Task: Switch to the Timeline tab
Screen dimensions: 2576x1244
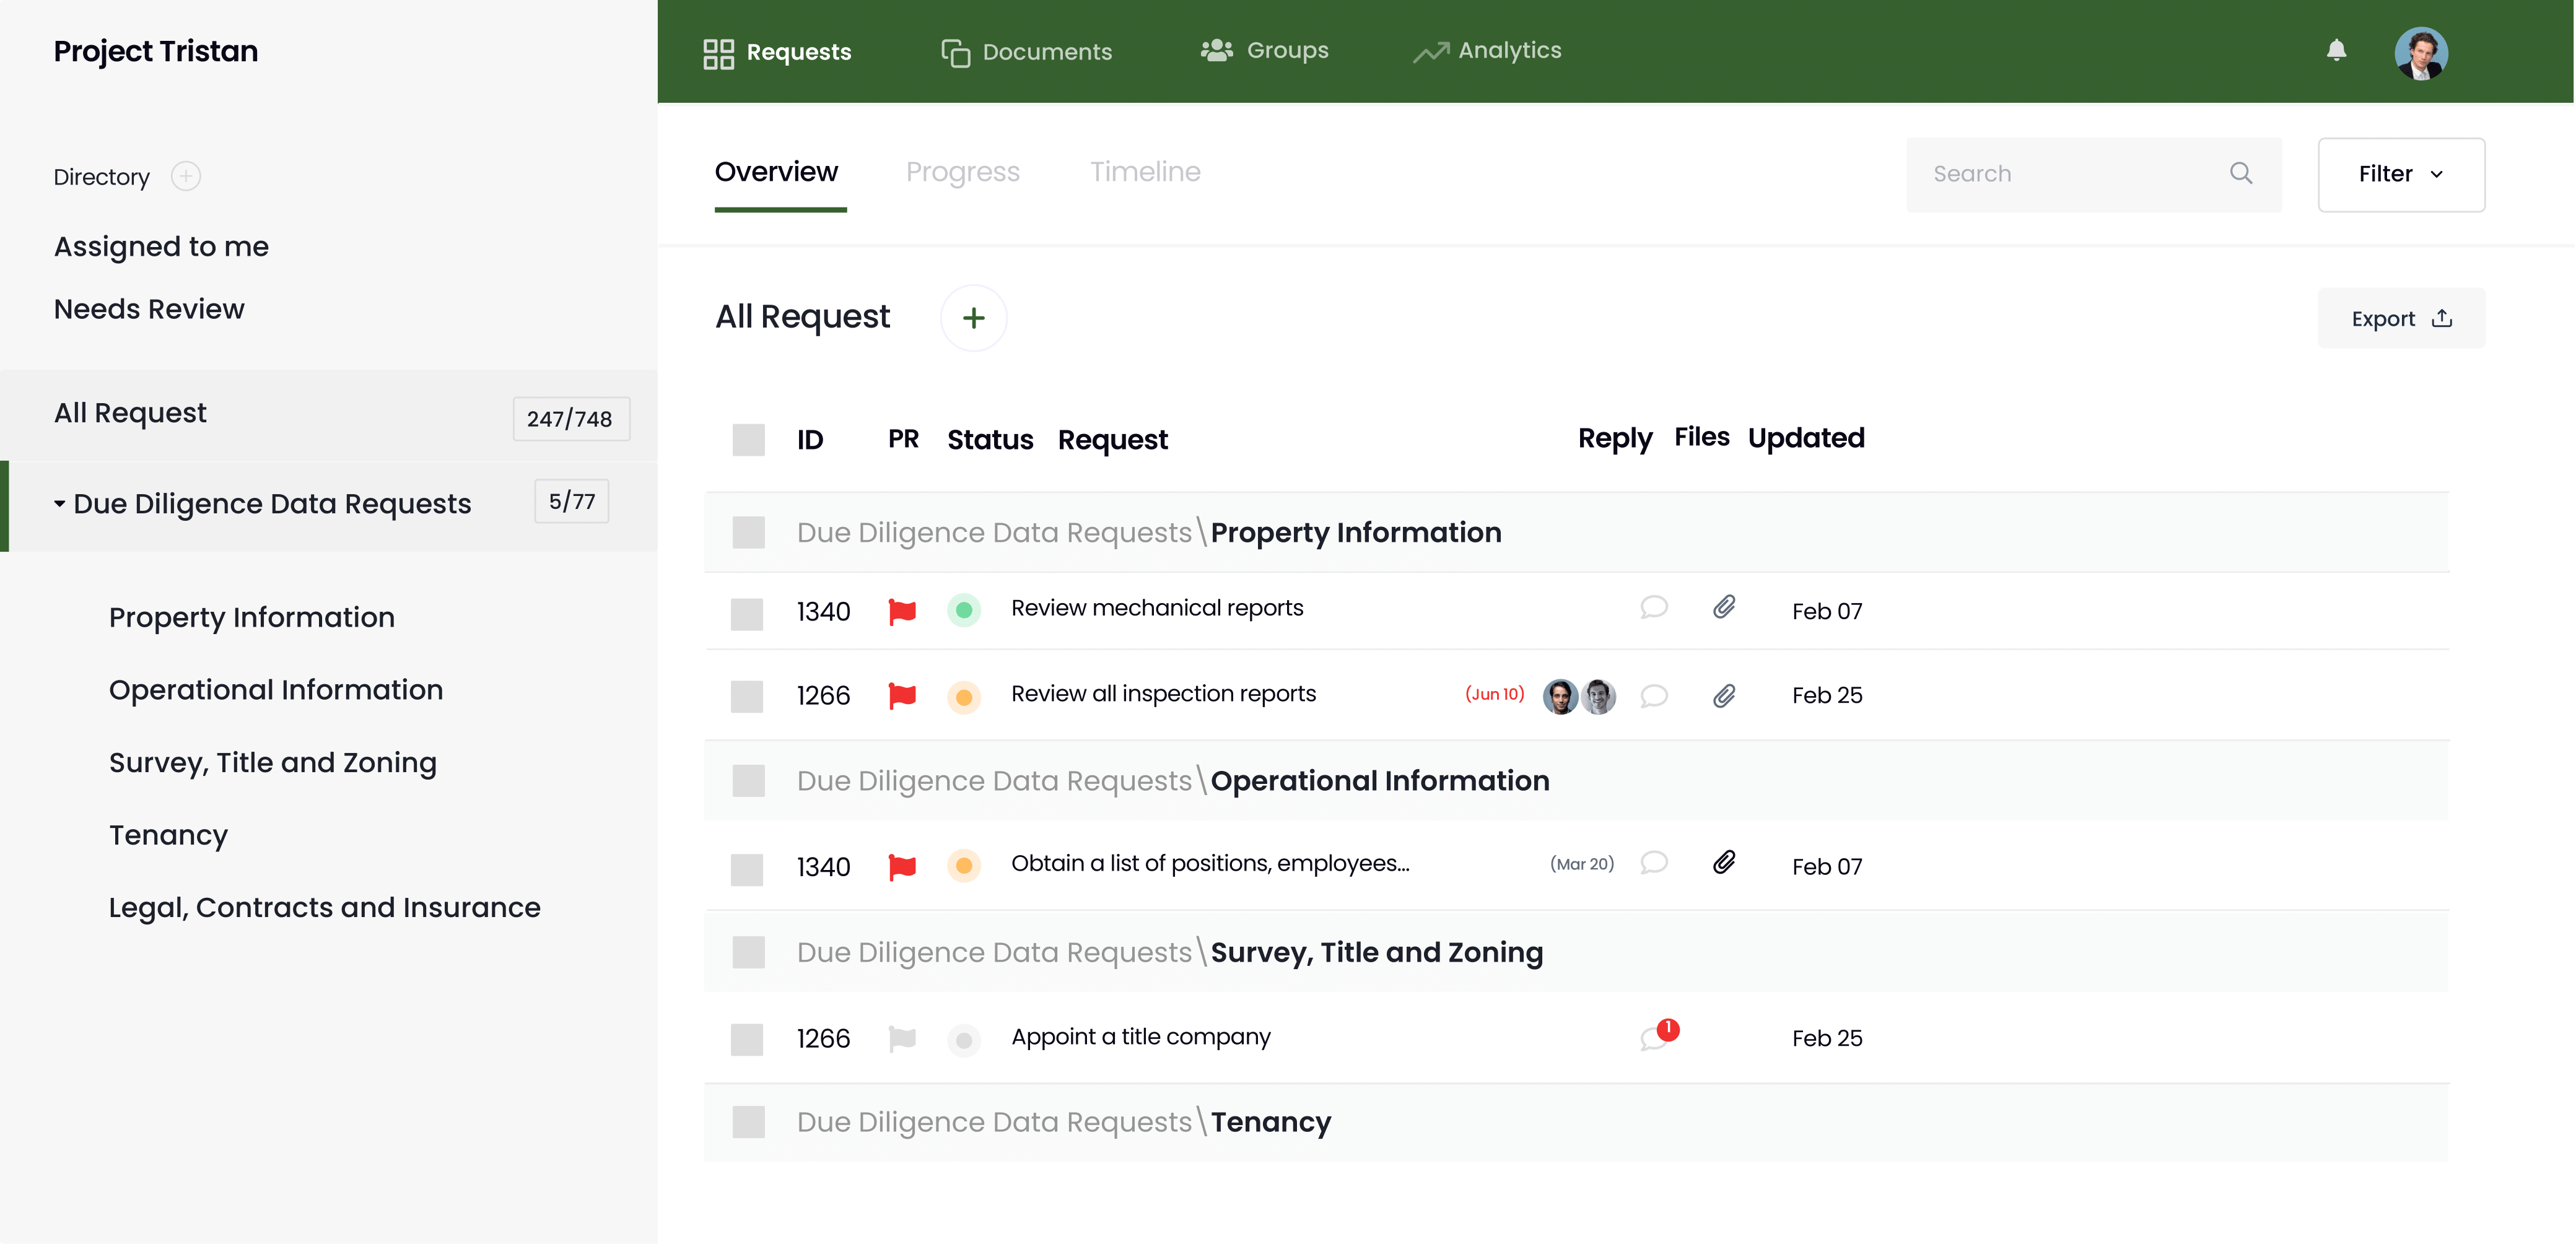Action: tap(1145, 171)
